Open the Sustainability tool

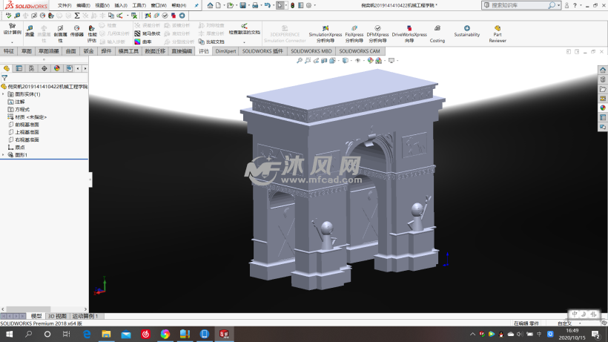click(x=467, y=30)
